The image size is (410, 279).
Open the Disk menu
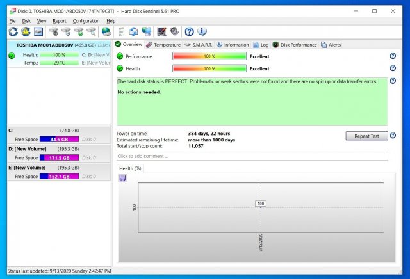(x=26, y=21)
